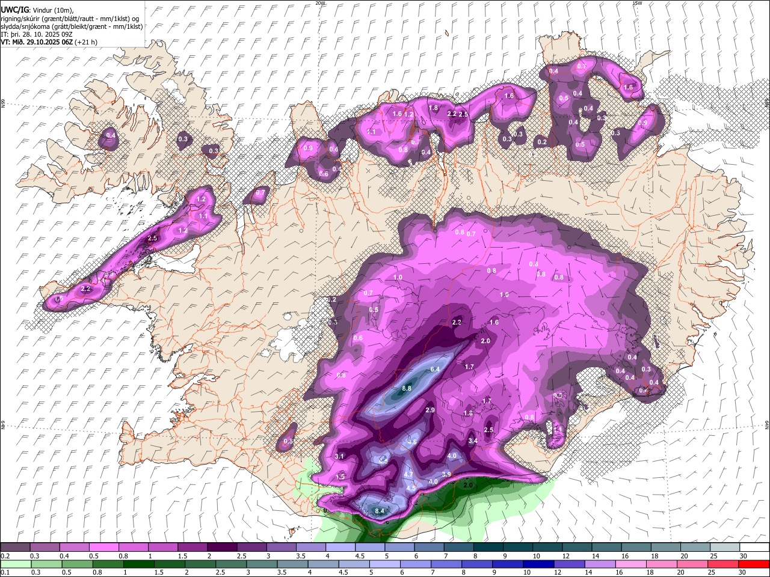The image size is (770, 577).
Task: Click the 20W longitude label at the top edge
Action: (x=320, y=3)
